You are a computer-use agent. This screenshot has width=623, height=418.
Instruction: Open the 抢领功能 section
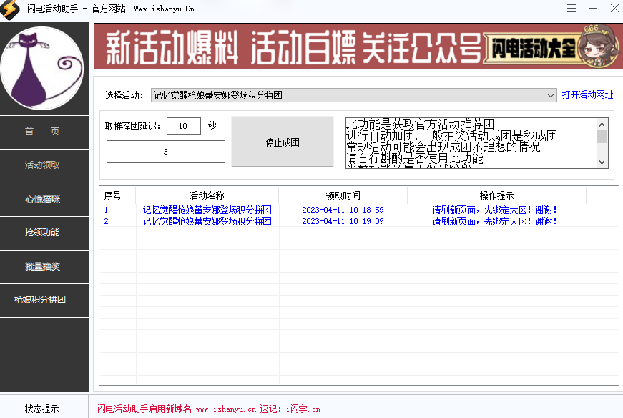click(44, 233)
